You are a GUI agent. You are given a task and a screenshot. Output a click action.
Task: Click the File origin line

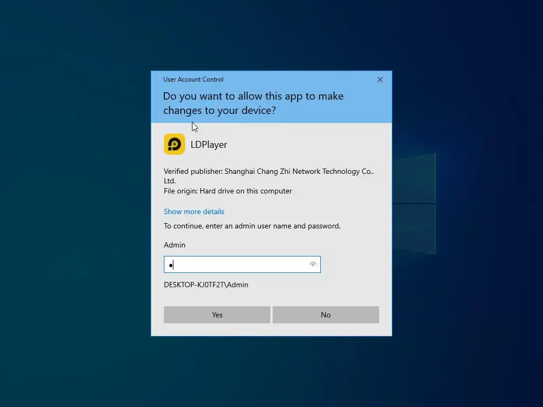click(x=228, y=191)
